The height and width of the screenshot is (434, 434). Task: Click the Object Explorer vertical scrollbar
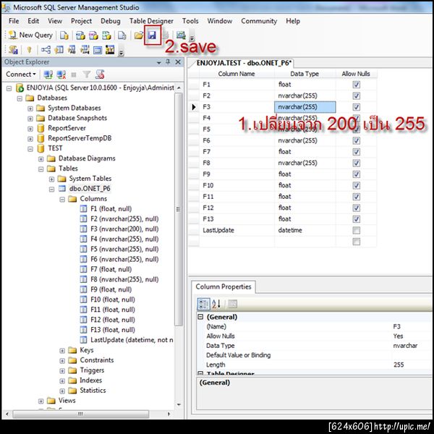(179, 209)
